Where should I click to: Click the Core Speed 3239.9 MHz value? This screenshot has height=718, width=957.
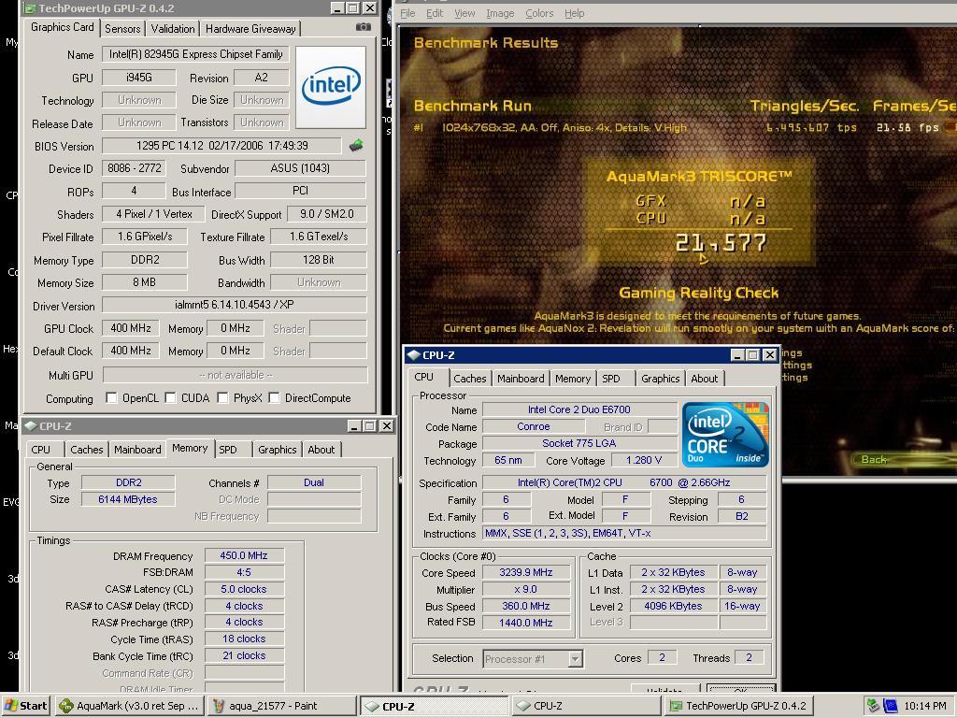coord(526,573)
